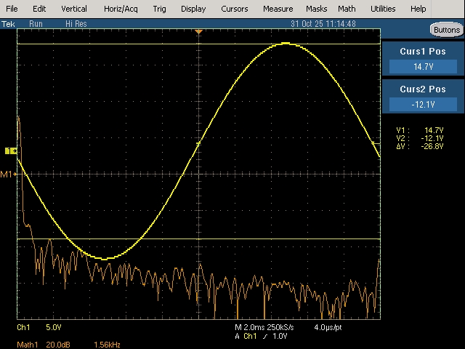Select the lower horizontal cursor line
465x349 pixels.
pyautogui.click(x=198, y=238)
